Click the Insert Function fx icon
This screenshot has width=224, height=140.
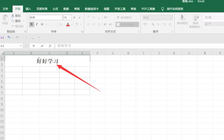[50, 46]
